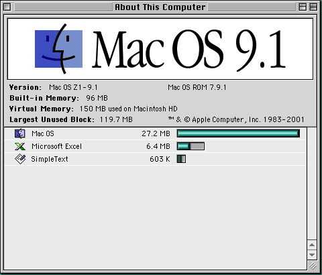Click the window close box in the title bar
The height and width of the screenshot is (275, 322).
pos(7,7)
